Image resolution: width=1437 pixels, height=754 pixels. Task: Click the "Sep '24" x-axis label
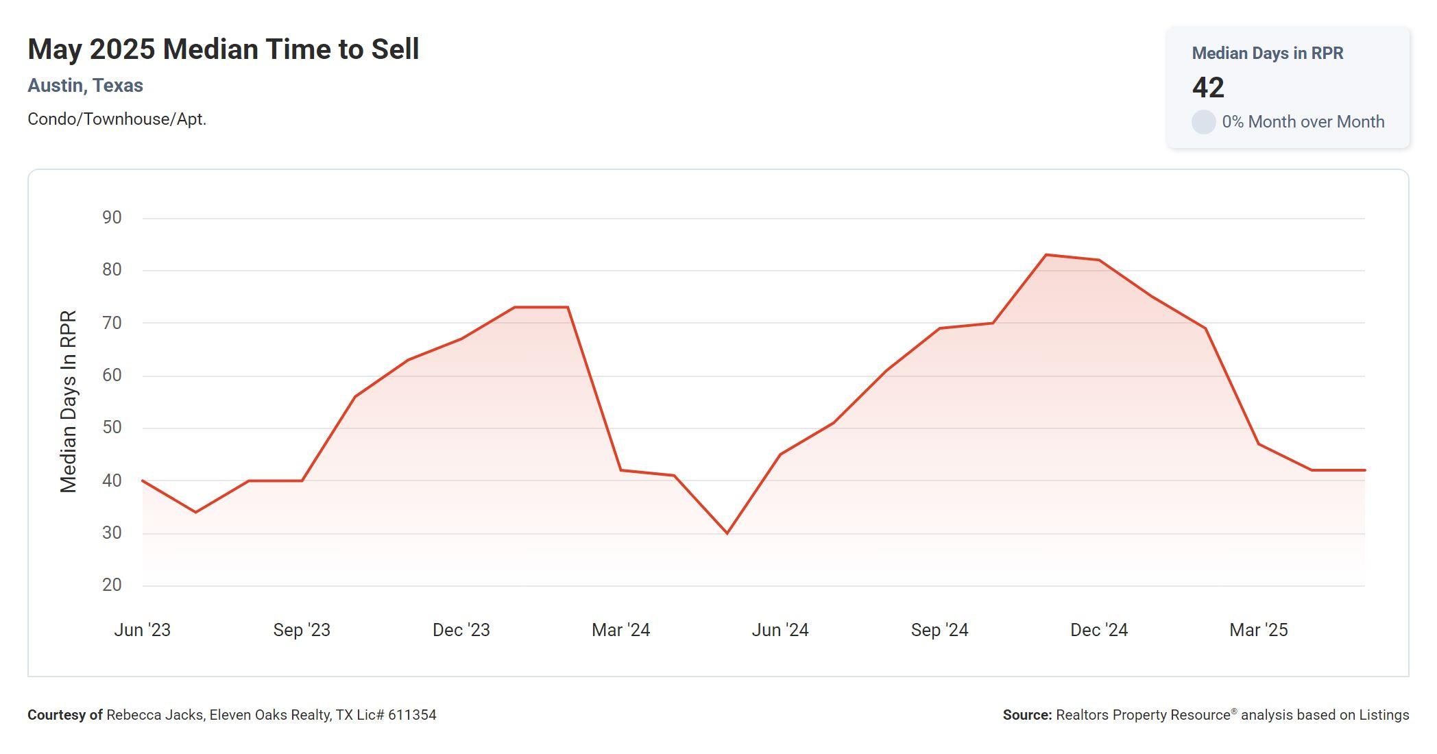tap(939, 630)
